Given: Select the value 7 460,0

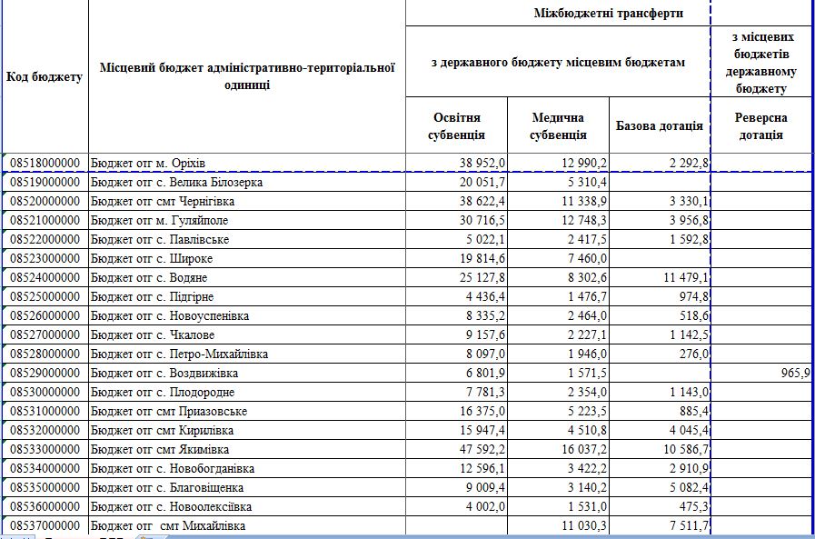Looking at the screenshot, I should [558, 258].
